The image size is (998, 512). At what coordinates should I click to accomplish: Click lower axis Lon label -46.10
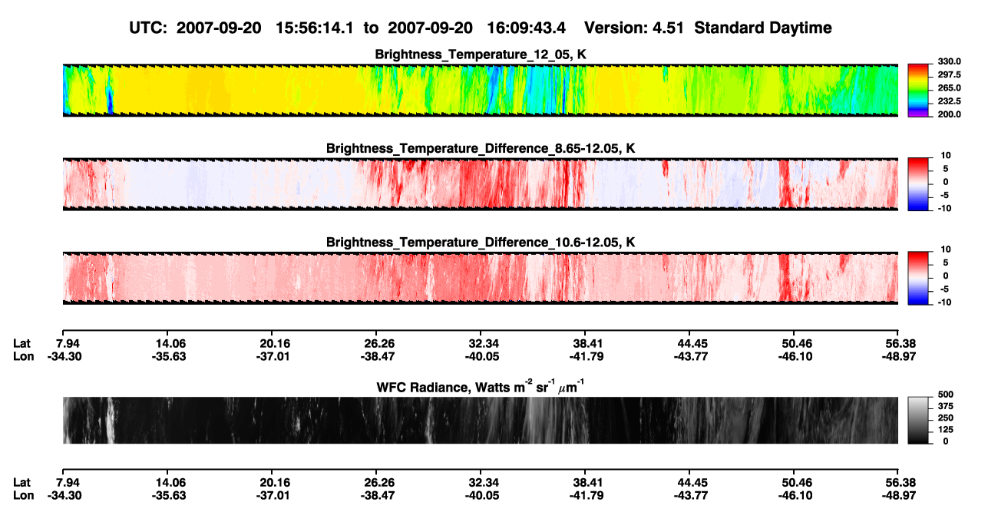point(795,495)
